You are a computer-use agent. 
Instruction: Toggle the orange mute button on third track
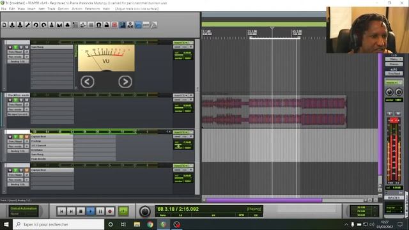pos(26,137)
